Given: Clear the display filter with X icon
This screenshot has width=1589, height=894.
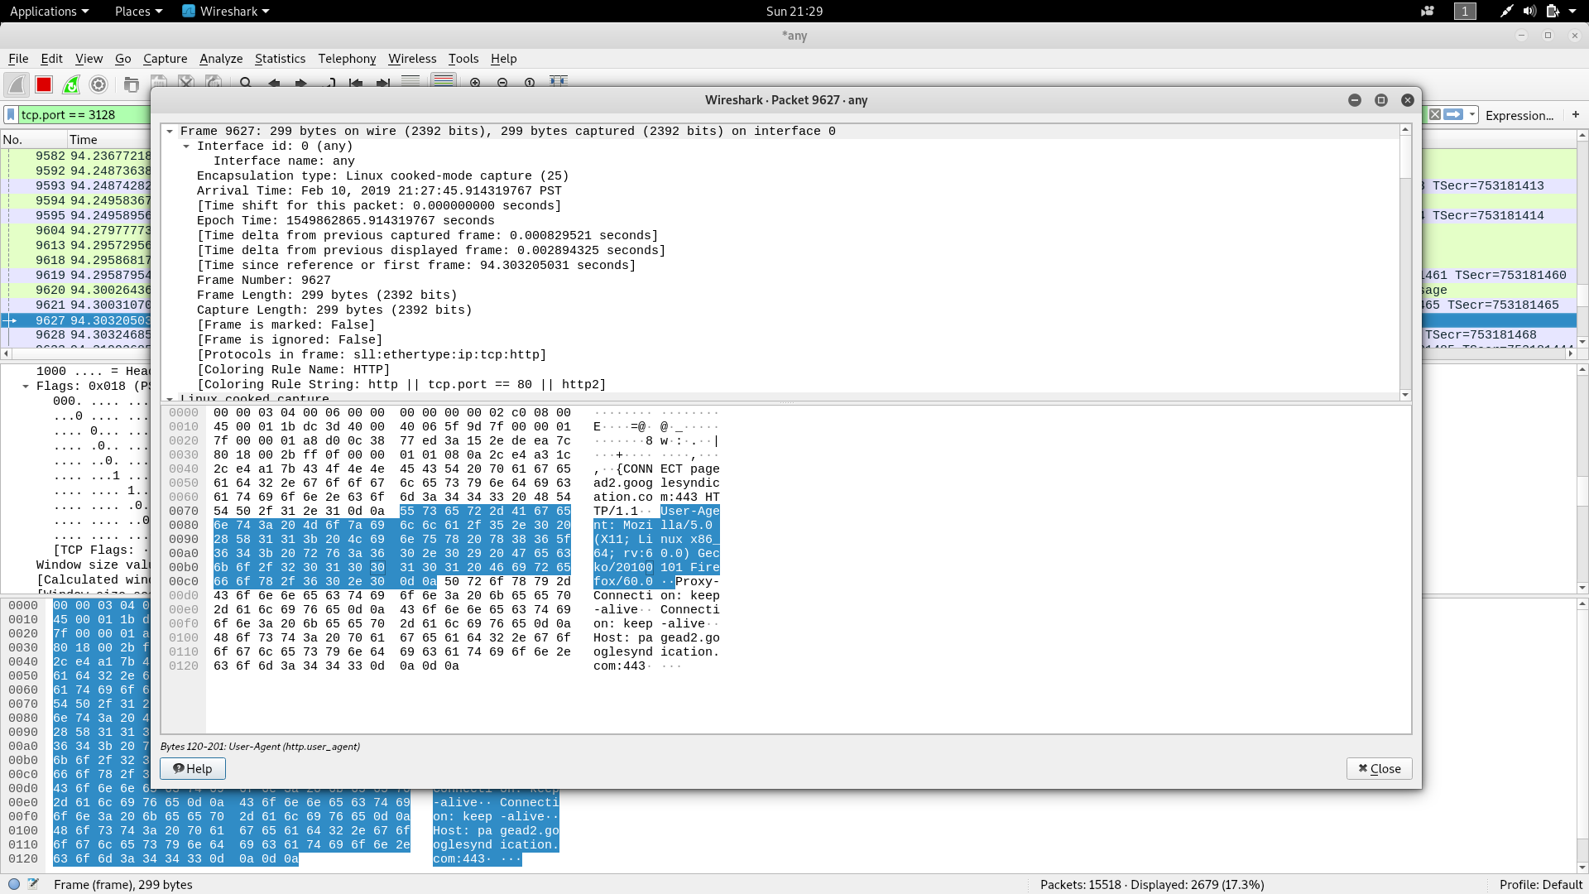Looking at the screenshot, I should [1435, 115].
